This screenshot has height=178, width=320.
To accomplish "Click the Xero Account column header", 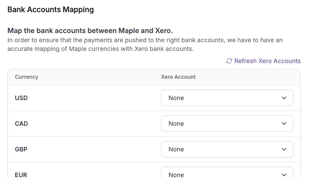I will coord(178,77).
